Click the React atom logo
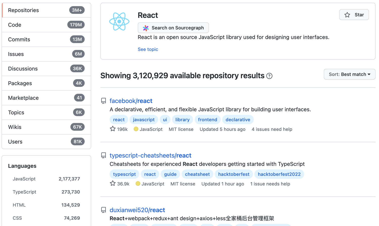 pyautogui.click(x=119, y=22)
